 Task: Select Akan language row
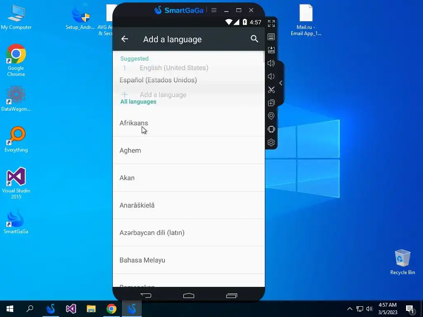click(188, 178)
